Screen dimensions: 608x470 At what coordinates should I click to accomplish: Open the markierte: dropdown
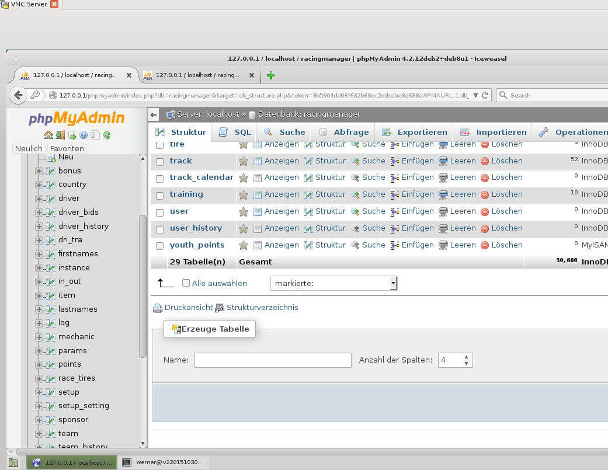tap(333, 283)
